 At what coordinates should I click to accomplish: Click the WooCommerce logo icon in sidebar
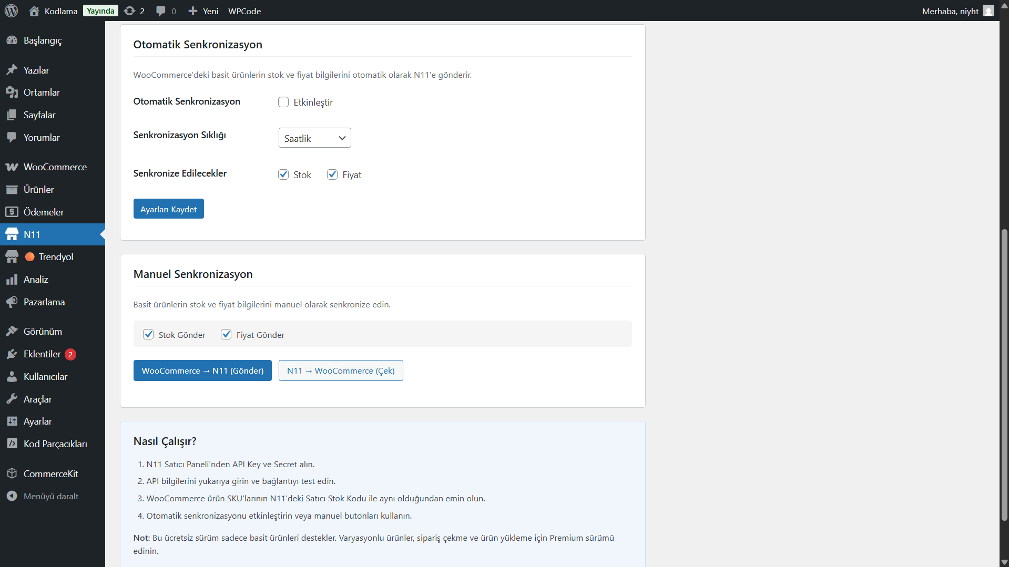pos(12,167)
